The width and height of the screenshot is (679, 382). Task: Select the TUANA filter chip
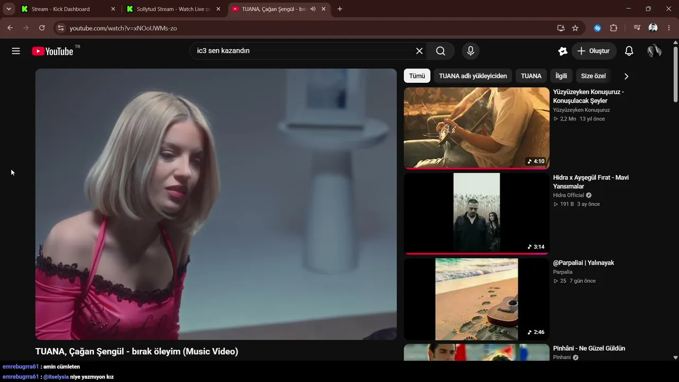pos(531,76)
